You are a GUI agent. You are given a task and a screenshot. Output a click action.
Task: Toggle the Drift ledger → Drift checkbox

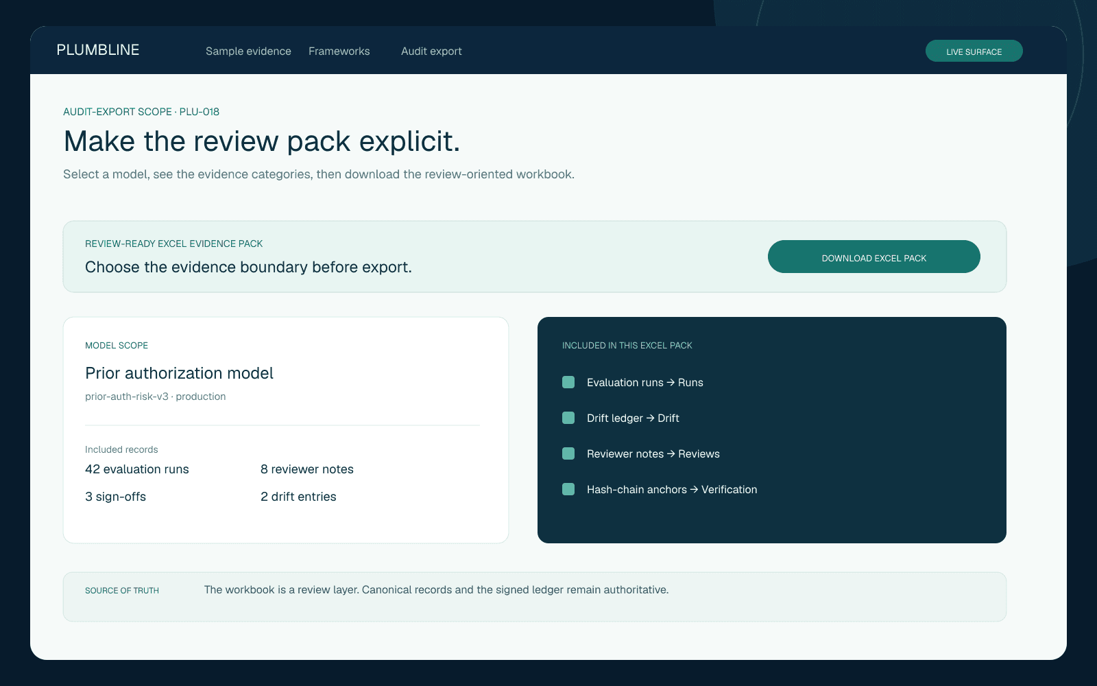pyautogui.click(x=568, y=418)
